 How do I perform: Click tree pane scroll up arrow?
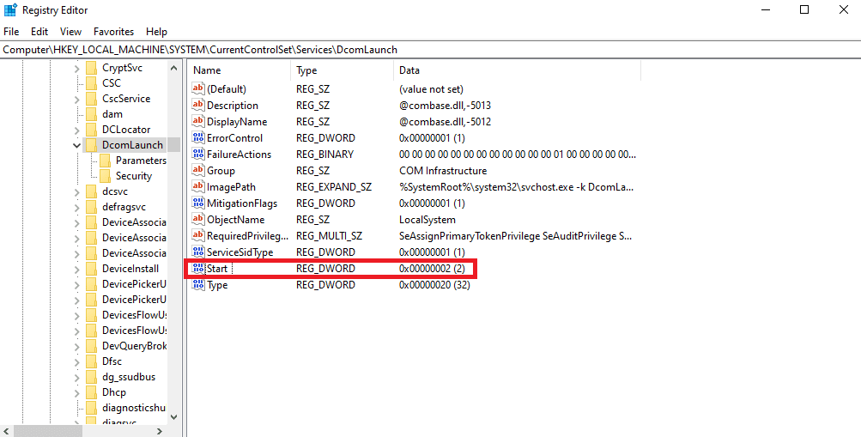pyautogui.click(x=173, y=68)
